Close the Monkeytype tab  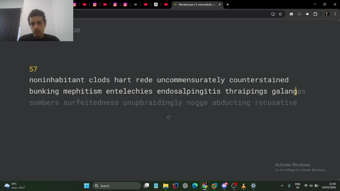coord(219,4)
